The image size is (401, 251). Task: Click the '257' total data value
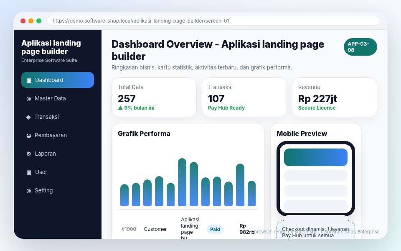[127, 99]
